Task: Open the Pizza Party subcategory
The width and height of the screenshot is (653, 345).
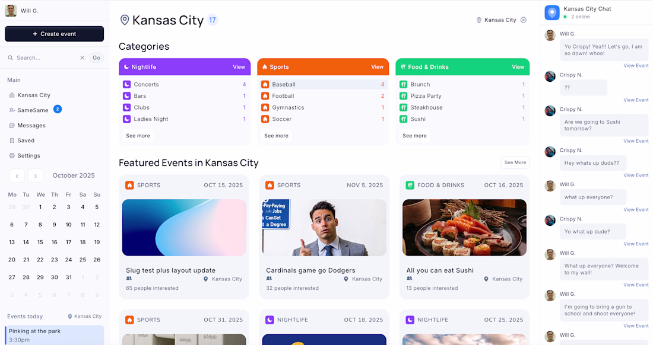Action: coord(462,96)
